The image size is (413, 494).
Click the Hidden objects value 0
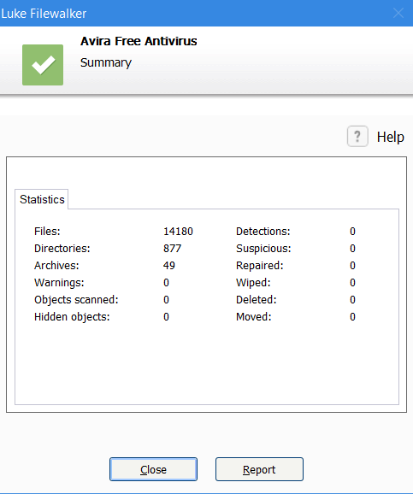tap(166, 316)
